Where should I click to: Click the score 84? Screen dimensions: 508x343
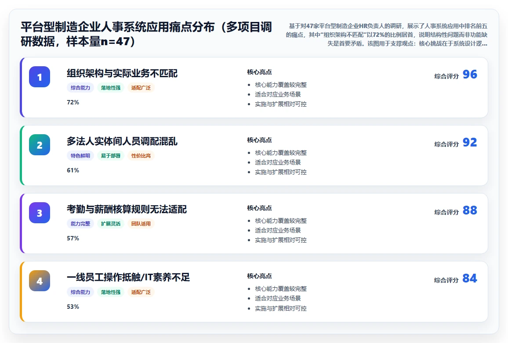coord(470,279)
